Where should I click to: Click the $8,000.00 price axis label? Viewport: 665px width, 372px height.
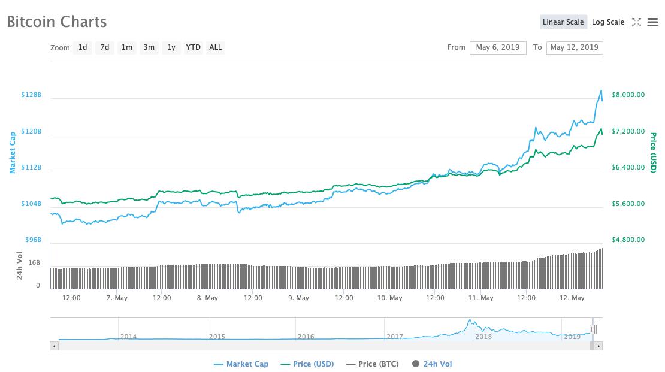(628, 95)
